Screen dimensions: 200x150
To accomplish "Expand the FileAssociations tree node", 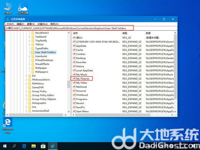I will pyautogui.click(x=26, y=80).
